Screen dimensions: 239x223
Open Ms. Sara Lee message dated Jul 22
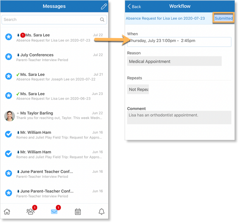pos(54,37)
